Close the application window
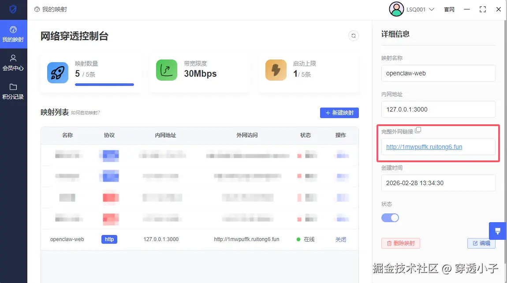 [498, 9]
